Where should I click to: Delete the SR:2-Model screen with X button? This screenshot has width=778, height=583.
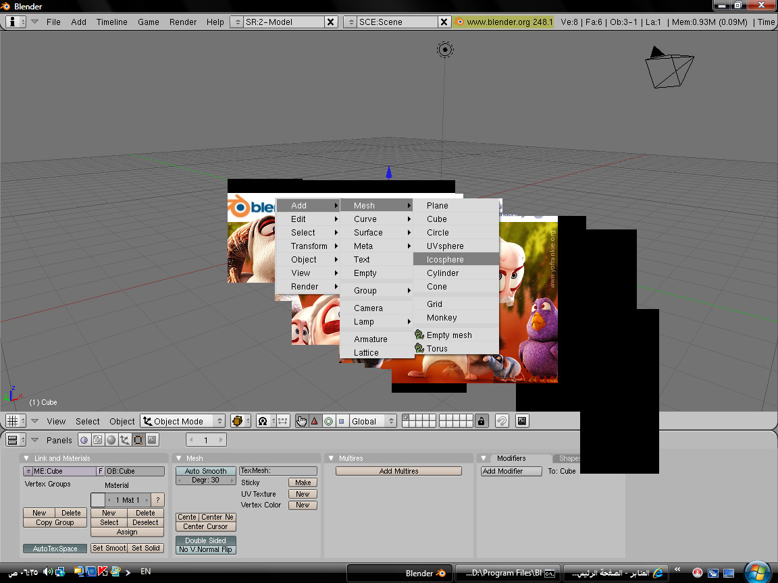click(x=331, y=22)
